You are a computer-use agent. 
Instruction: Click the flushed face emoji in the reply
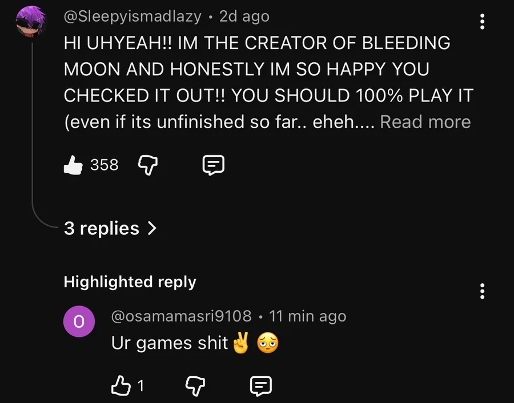(x=268, y=343)
